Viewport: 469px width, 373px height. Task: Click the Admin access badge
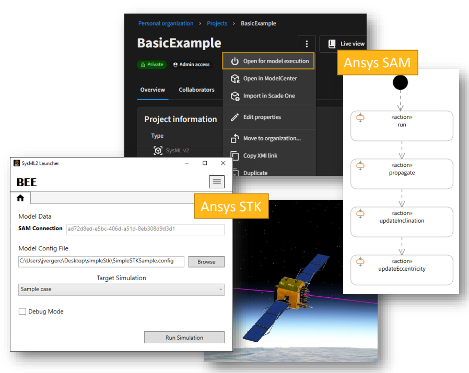[x=192, y=65]
